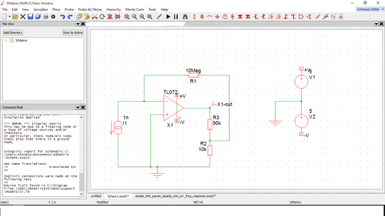Select the TL072 op-amp X1
The image size is (385, 216).
point(173,108)
